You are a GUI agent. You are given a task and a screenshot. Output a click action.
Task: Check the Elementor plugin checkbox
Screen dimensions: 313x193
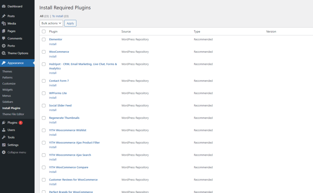[44, 39]
